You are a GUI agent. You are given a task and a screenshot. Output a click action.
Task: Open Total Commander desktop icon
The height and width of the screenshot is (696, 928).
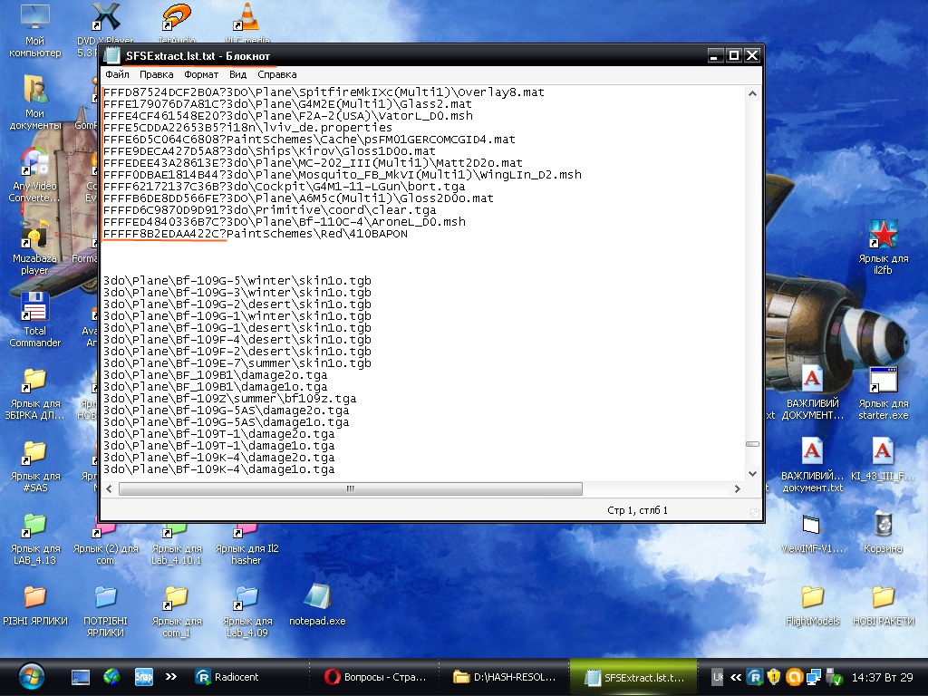click(x=35, y=320)
